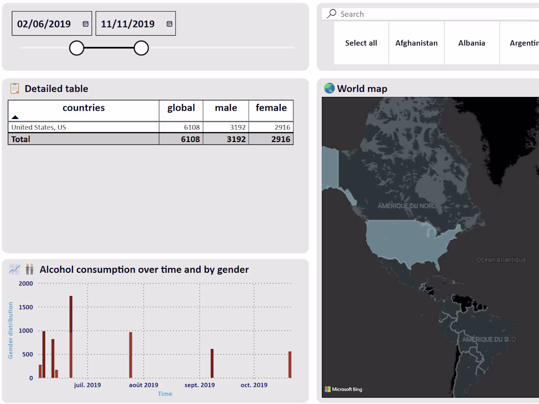The width and height of the screenshot is (539, 404).
Task: Select Afghanistan in the country slicer
Action: (416, 43)
